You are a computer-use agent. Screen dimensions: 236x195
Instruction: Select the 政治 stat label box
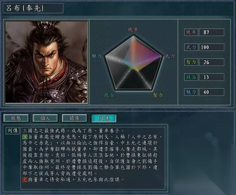[x=191, y=77]
